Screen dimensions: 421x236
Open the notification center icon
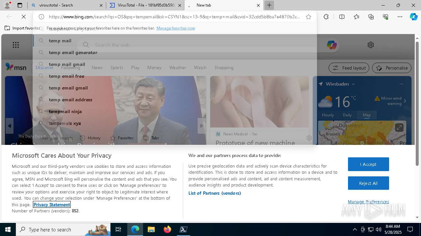(x=410, y=229)
